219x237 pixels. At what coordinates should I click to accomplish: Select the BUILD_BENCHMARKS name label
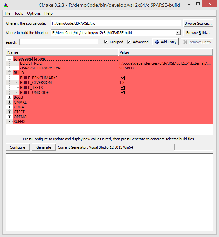[39, 78]
